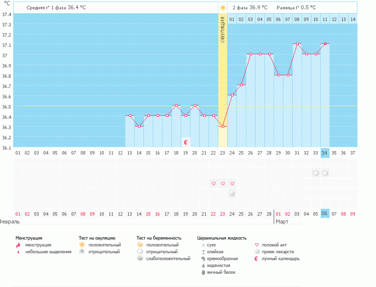Click legend отрицательный pregnancy test icon
The height and width of the screenshot is (287, 376).
click(x=140, y=251)
